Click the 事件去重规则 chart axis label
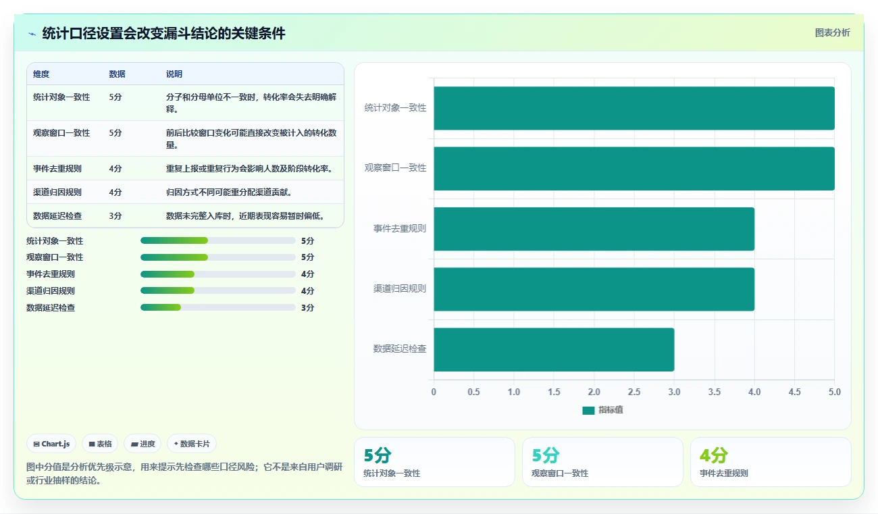878x514 pixels. click(400, 229)
